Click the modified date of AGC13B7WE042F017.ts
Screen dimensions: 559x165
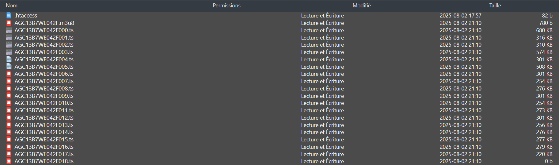point(461,154)
